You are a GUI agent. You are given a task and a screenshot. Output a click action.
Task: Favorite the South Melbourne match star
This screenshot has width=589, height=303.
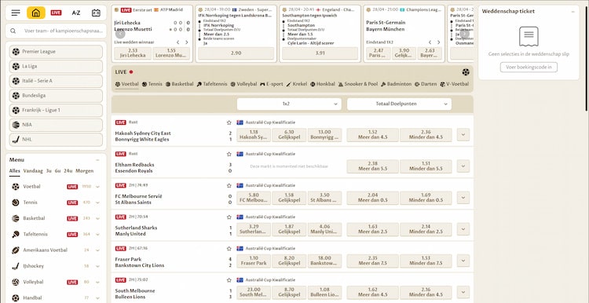tap(229, 280)
